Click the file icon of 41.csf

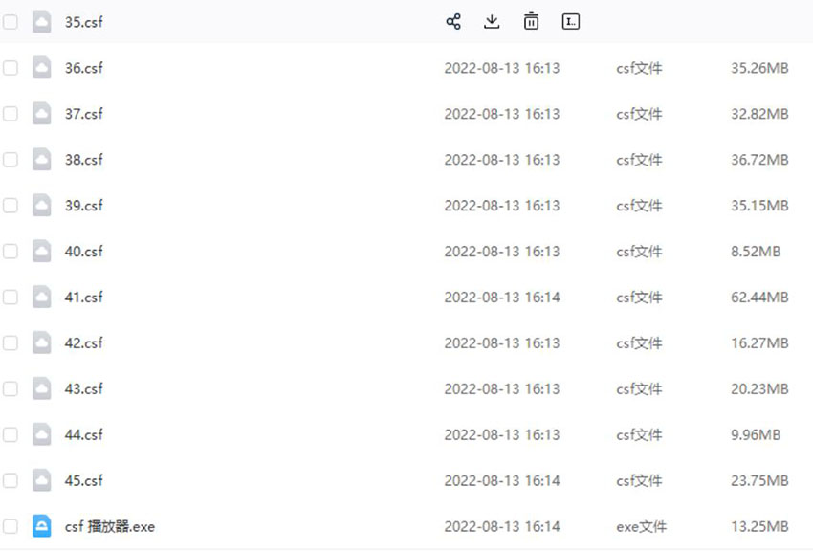point(41,297)
